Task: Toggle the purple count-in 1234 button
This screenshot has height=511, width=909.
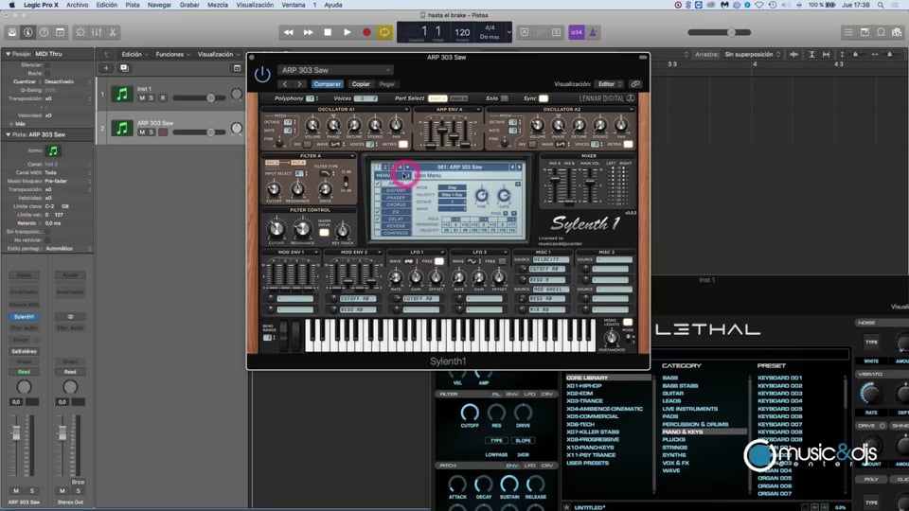Action: [x=577, y=32]
